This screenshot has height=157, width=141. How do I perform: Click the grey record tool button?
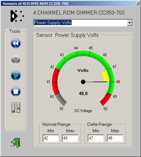[16, 59]
